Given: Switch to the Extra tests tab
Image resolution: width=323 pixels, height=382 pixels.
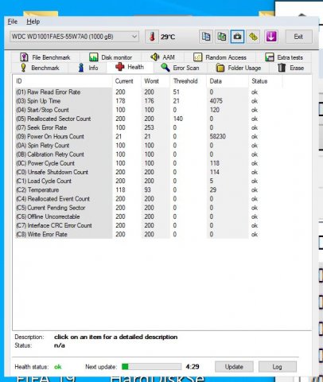Looking at the screenshot, I should point(284,57).
